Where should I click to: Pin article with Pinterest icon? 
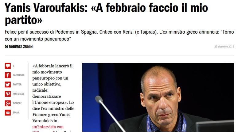8,94
